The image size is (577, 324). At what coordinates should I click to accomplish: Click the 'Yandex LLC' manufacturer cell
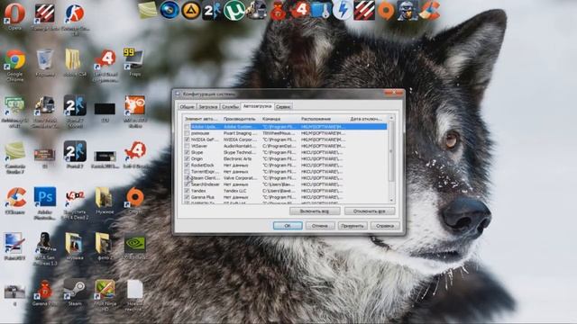click(x=235, y=191)
